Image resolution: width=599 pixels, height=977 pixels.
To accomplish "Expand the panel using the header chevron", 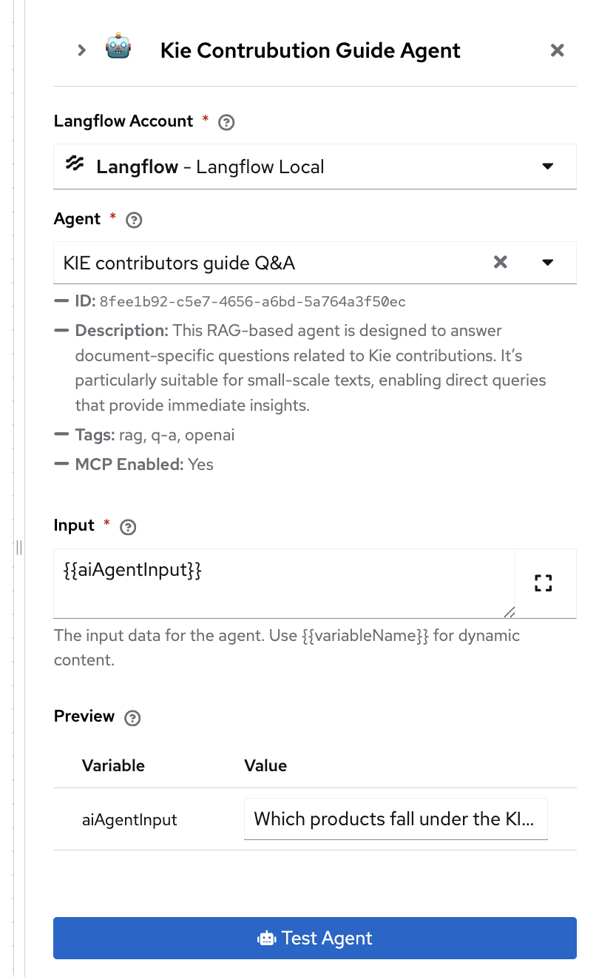I will [82, 50].
